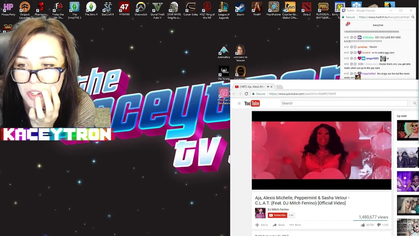
Task: Open the first Up next video thumbnail
Action: click(408, 130)
